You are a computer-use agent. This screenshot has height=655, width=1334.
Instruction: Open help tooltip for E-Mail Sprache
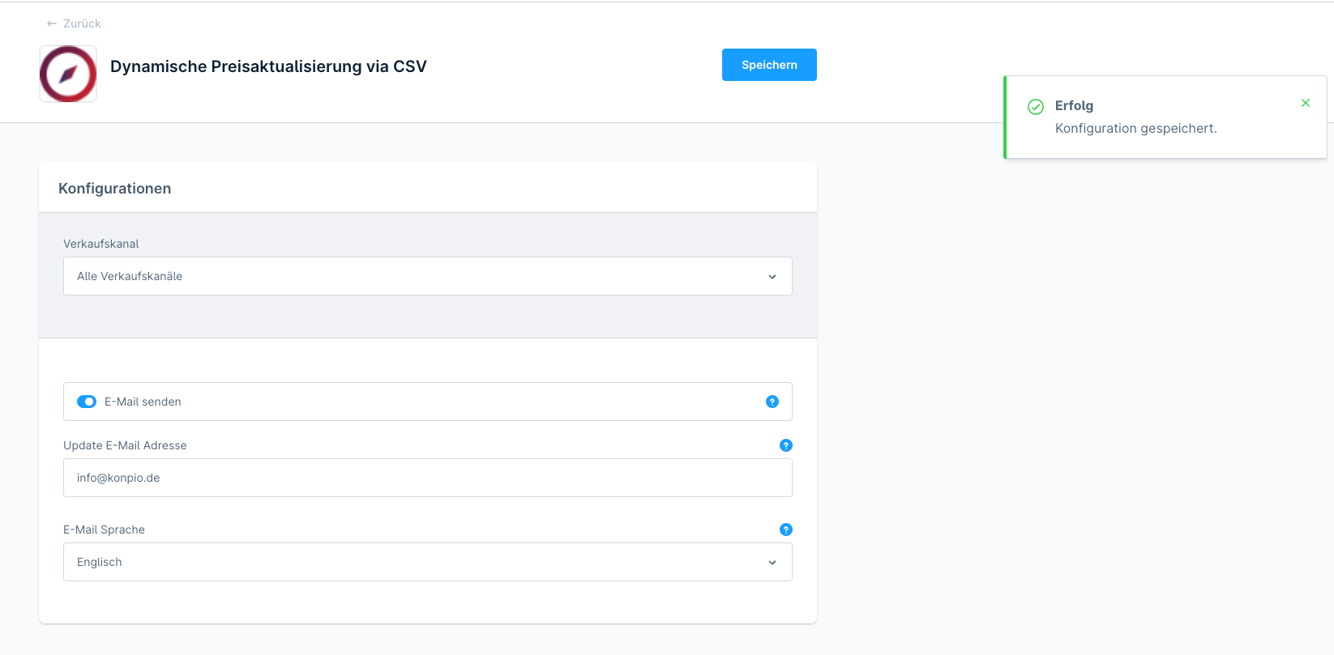[x=786, y=530]
